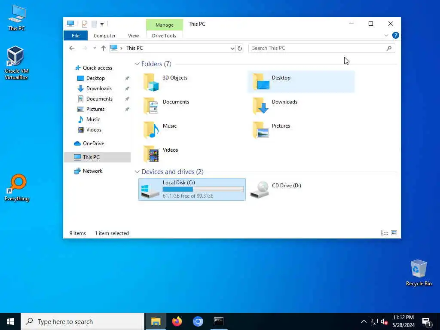The width and height of the screenshot is (440, 330).
Task: Open Documents in the navigation pane
Action: click(99, 99)
